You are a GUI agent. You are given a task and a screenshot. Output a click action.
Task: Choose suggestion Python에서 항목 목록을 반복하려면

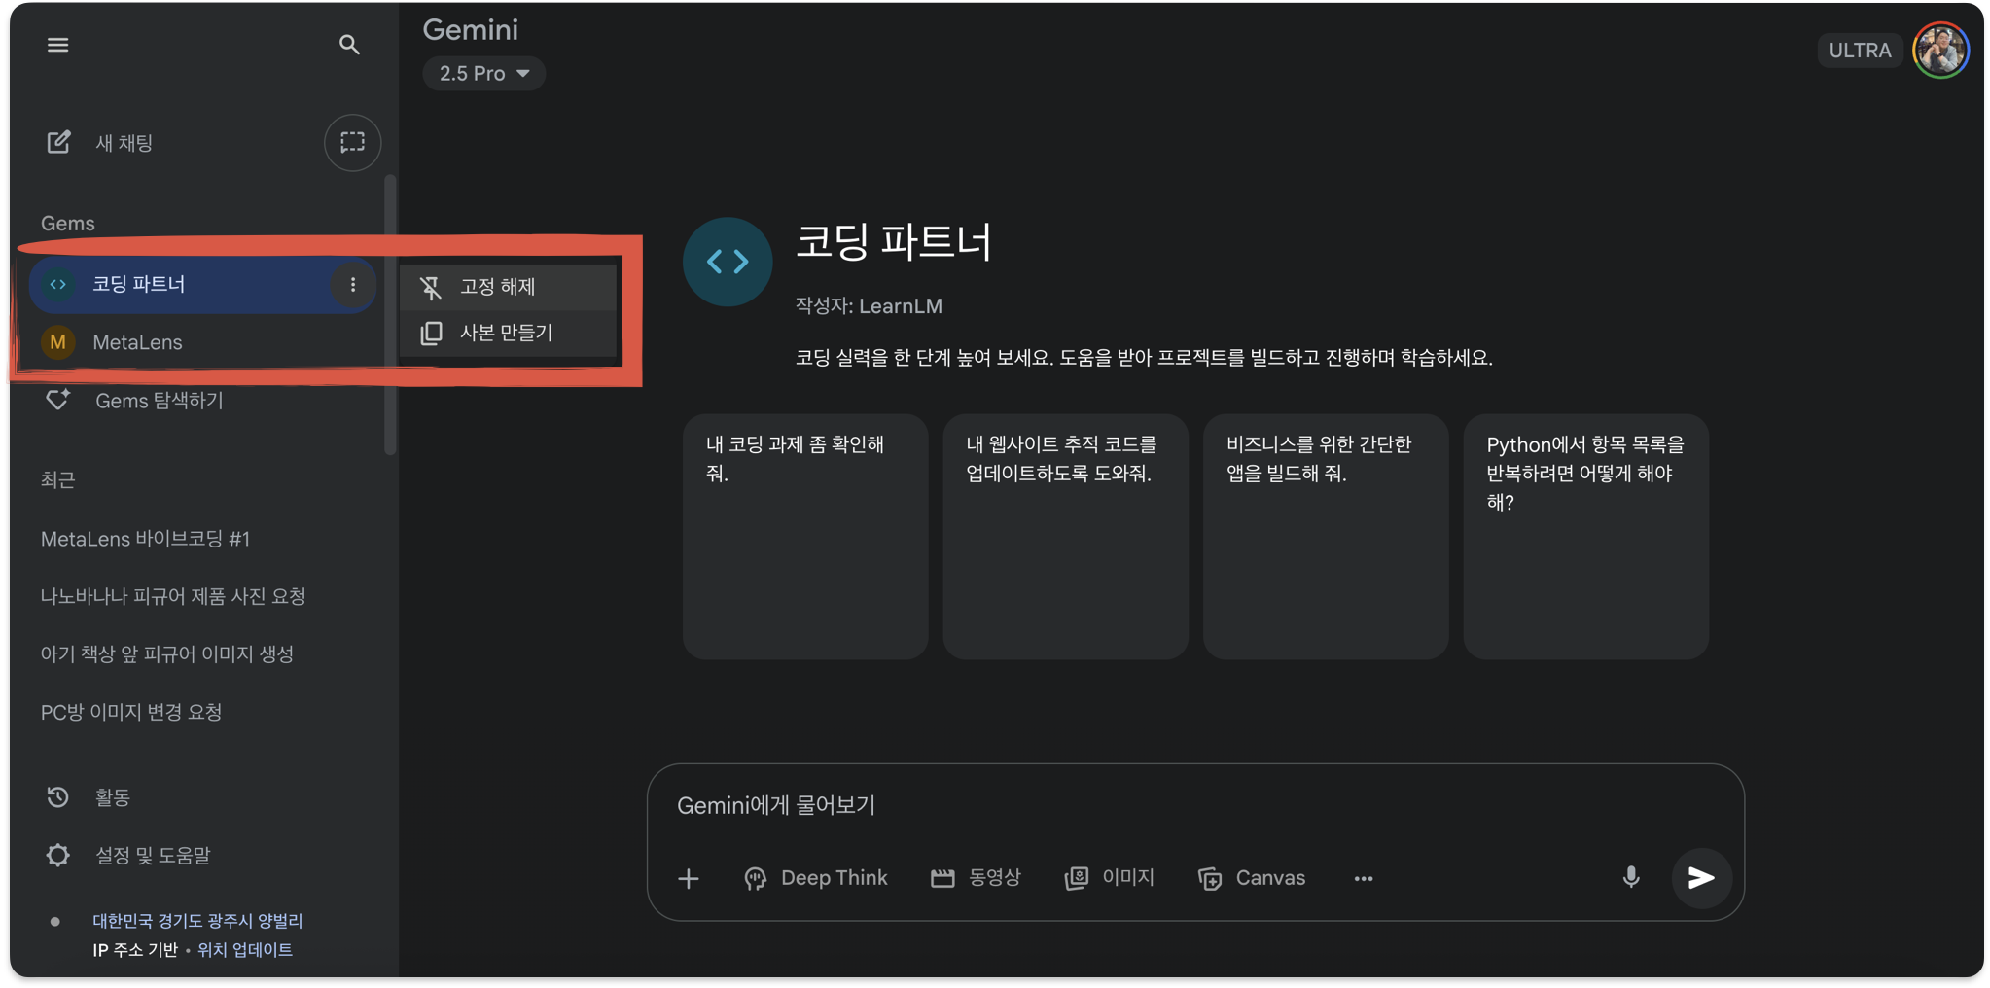pyautogui.click(x=1585, y=537)
